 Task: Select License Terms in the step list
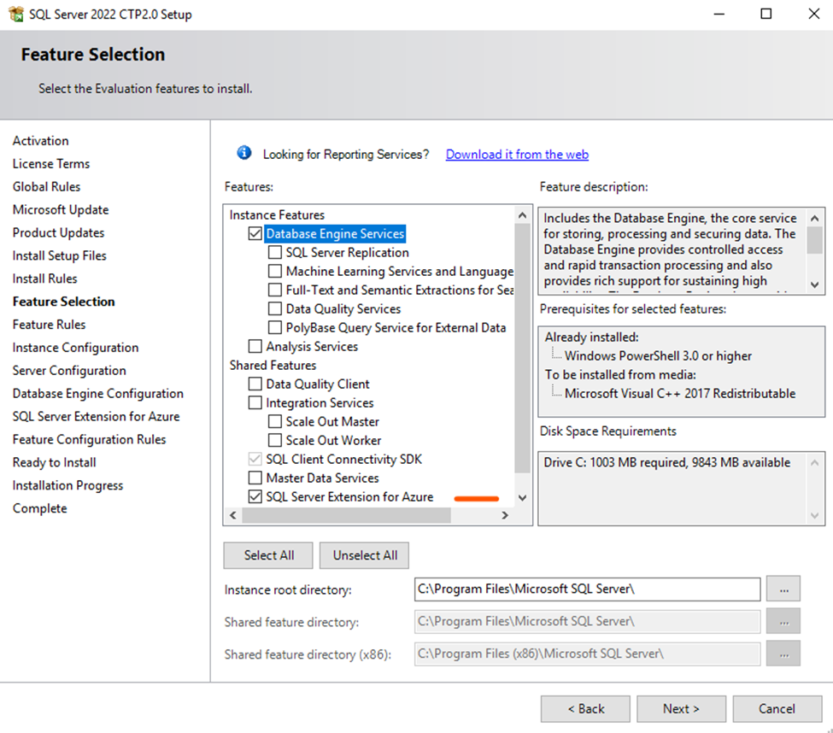(51, 163)
